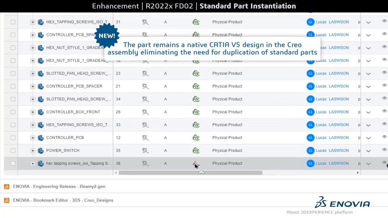Open magnifier icon in row numbered 38
Image resolution: width=388 pixels, height=218 pixels.
(145, 163)
